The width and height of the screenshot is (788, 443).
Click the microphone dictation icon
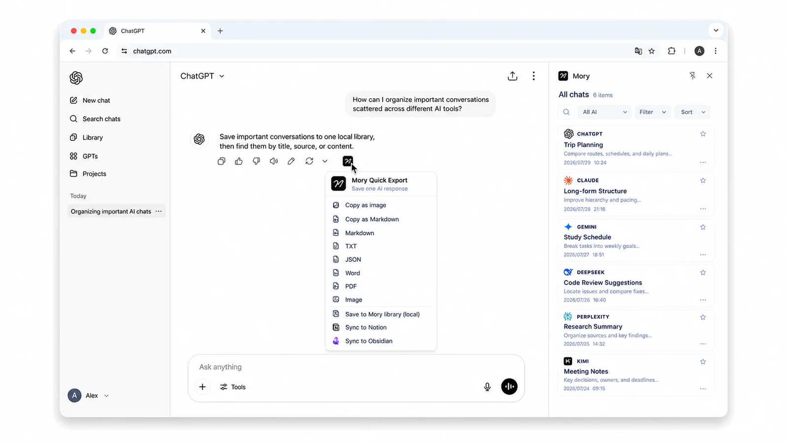pos(487,387)
